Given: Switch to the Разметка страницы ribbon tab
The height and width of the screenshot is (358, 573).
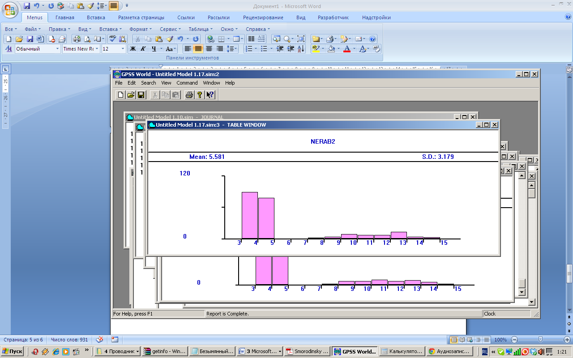Looking at the screenshot, I should coord(141,17).
